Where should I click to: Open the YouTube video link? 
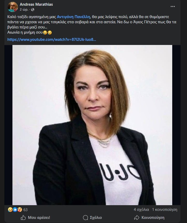click(x=52, y=40)
